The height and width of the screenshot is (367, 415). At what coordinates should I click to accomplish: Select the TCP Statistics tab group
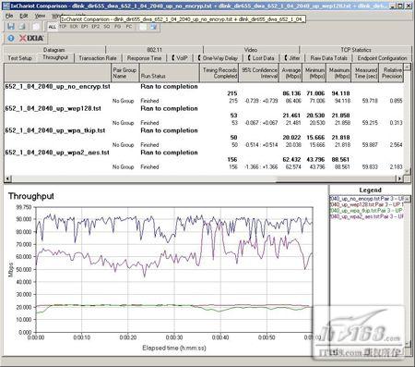pyautogui.click(x=356, y=50)
